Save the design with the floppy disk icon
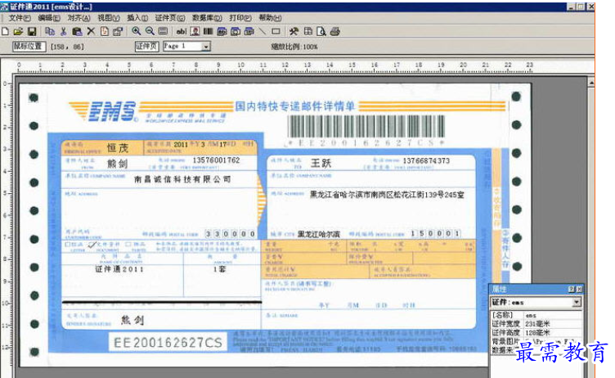Image resolution: width=615 pixels, height=378 pixels. tap(32, 31)
